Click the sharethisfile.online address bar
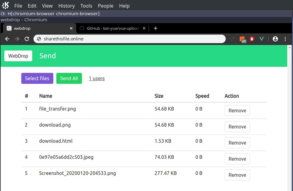 click(129, 39)
